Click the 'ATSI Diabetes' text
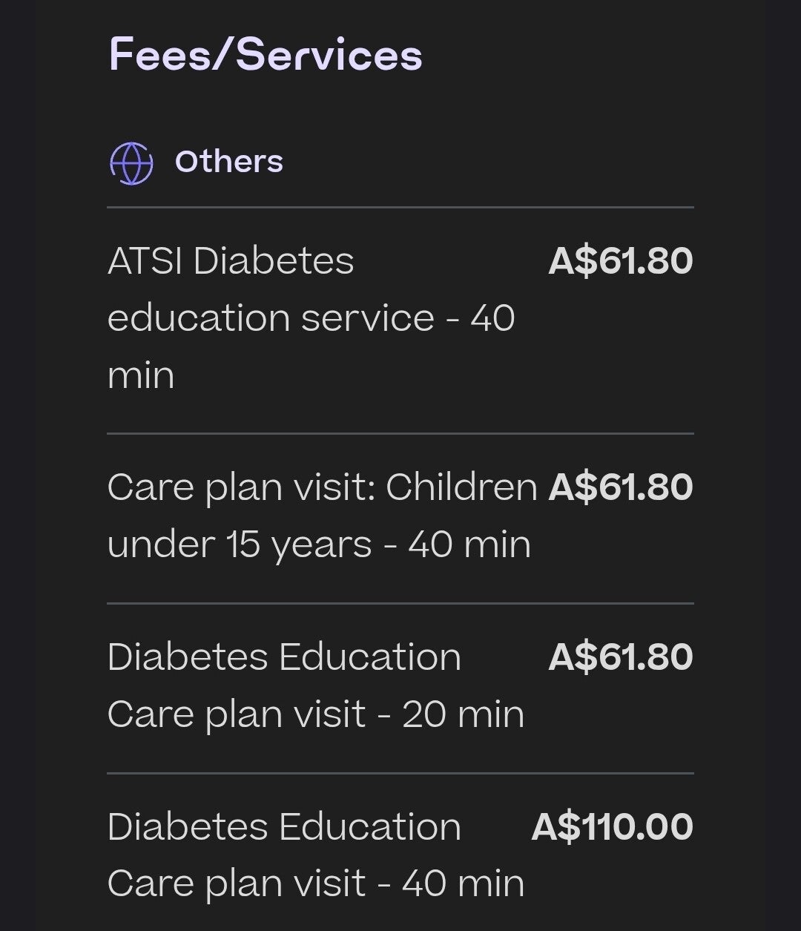 (231, 261)
